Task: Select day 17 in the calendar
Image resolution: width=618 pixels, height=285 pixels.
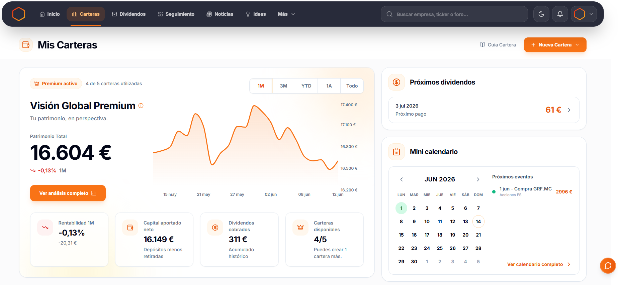Action: [427, 235]
